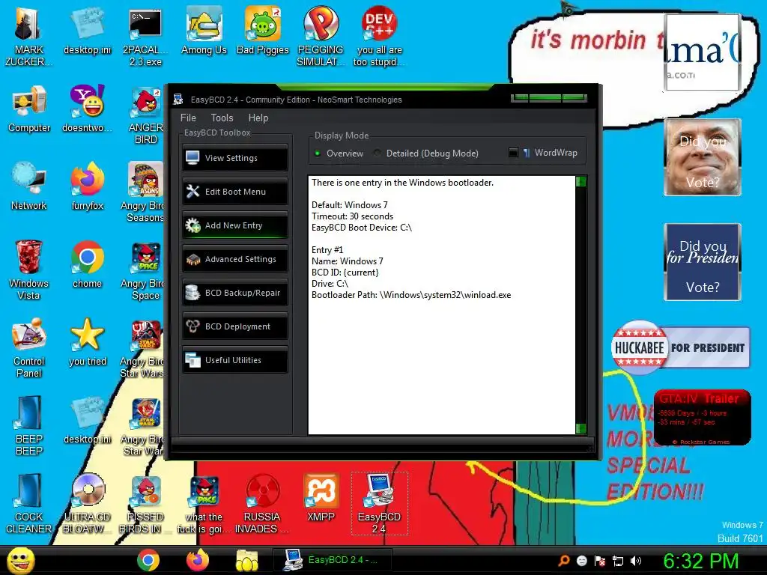Open Useful Utilities in EasyBCD

tap(234, 360)
